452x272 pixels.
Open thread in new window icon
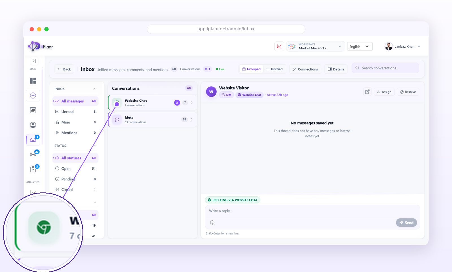(x=367, y=92)
